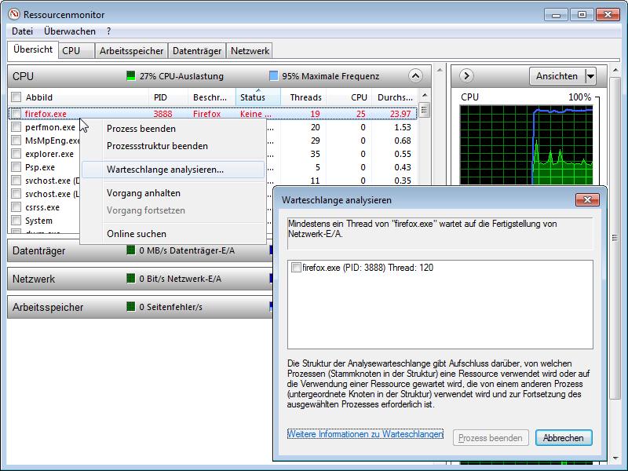Click the green Datenträger-E/A indicator icon

(x=130, y=250)
